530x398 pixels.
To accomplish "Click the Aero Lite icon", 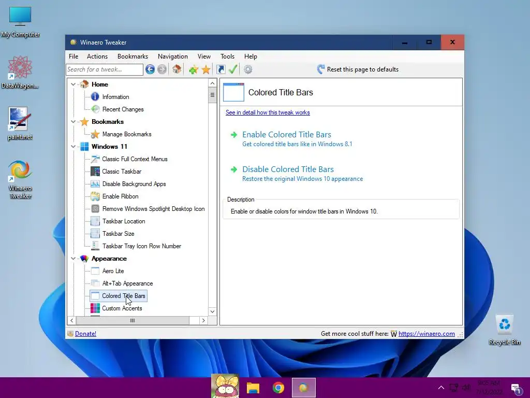I will [x=95, y=271].
